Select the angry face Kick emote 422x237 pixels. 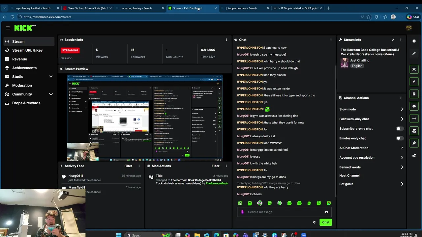tap(240, 203)
